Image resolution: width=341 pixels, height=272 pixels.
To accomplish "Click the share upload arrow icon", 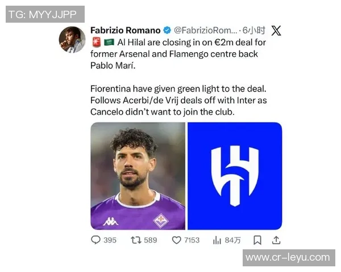I will [276, 240].
